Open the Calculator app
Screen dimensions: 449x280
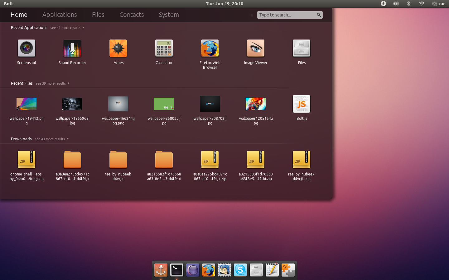(164, 48)
